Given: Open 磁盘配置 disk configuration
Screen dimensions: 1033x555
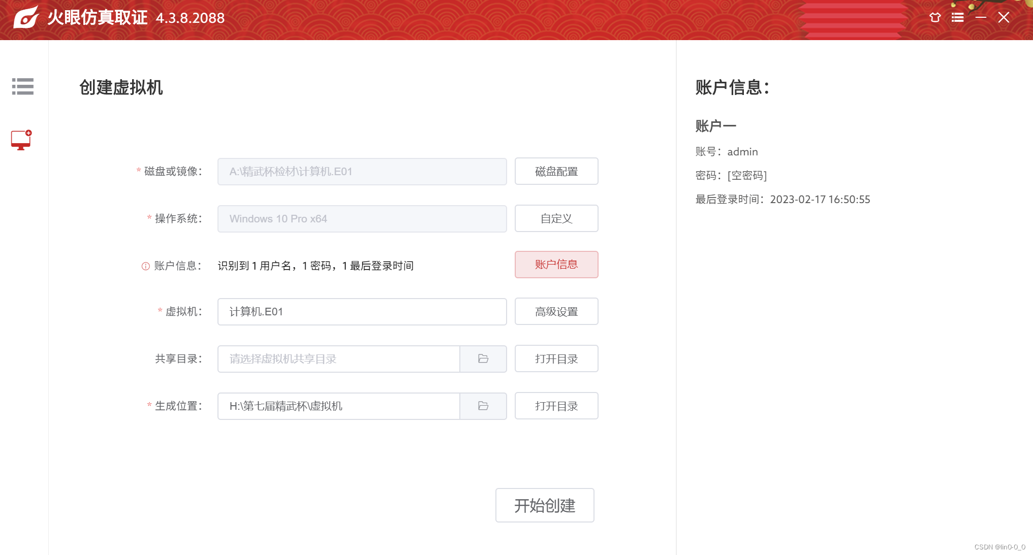Looking at the screenshot, I should (556, 172).
